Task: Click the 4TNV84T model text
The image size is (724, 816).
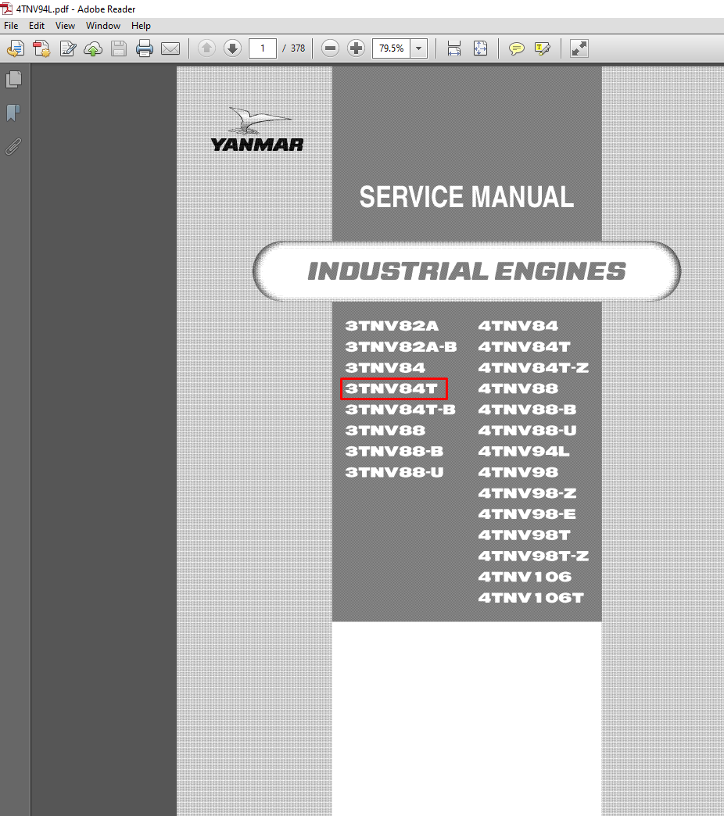Action: pos(524,346)
